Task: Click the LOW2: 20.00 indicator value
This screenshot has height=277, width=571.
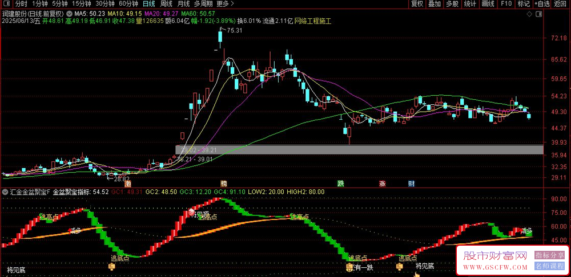Action: coord(266,192)
